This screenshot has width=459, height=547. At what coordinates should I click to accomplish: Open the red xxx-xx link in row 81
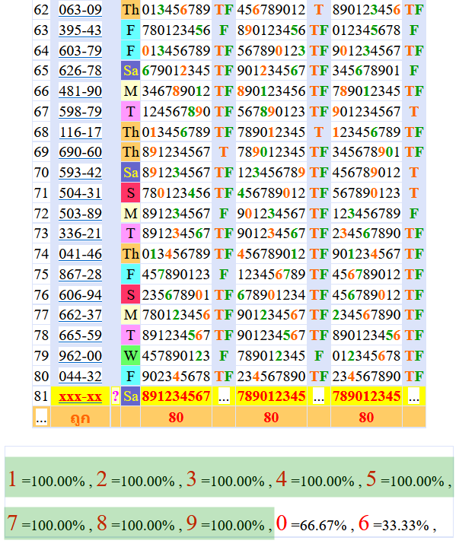80,396
